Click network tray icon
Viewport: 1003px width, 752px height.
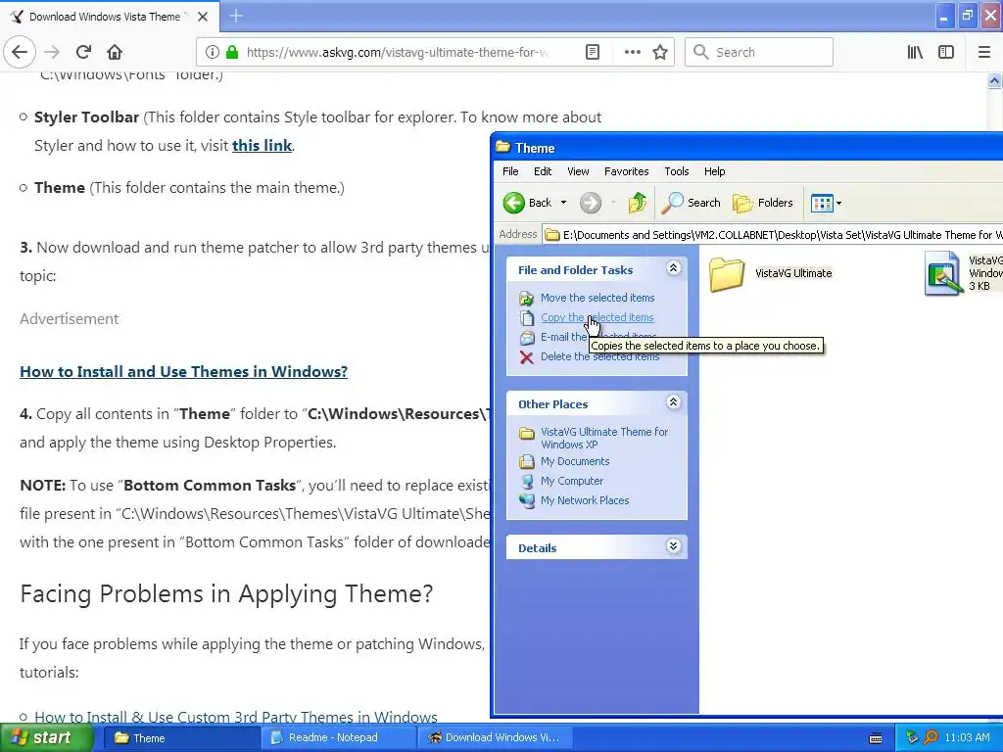point(912,738)
